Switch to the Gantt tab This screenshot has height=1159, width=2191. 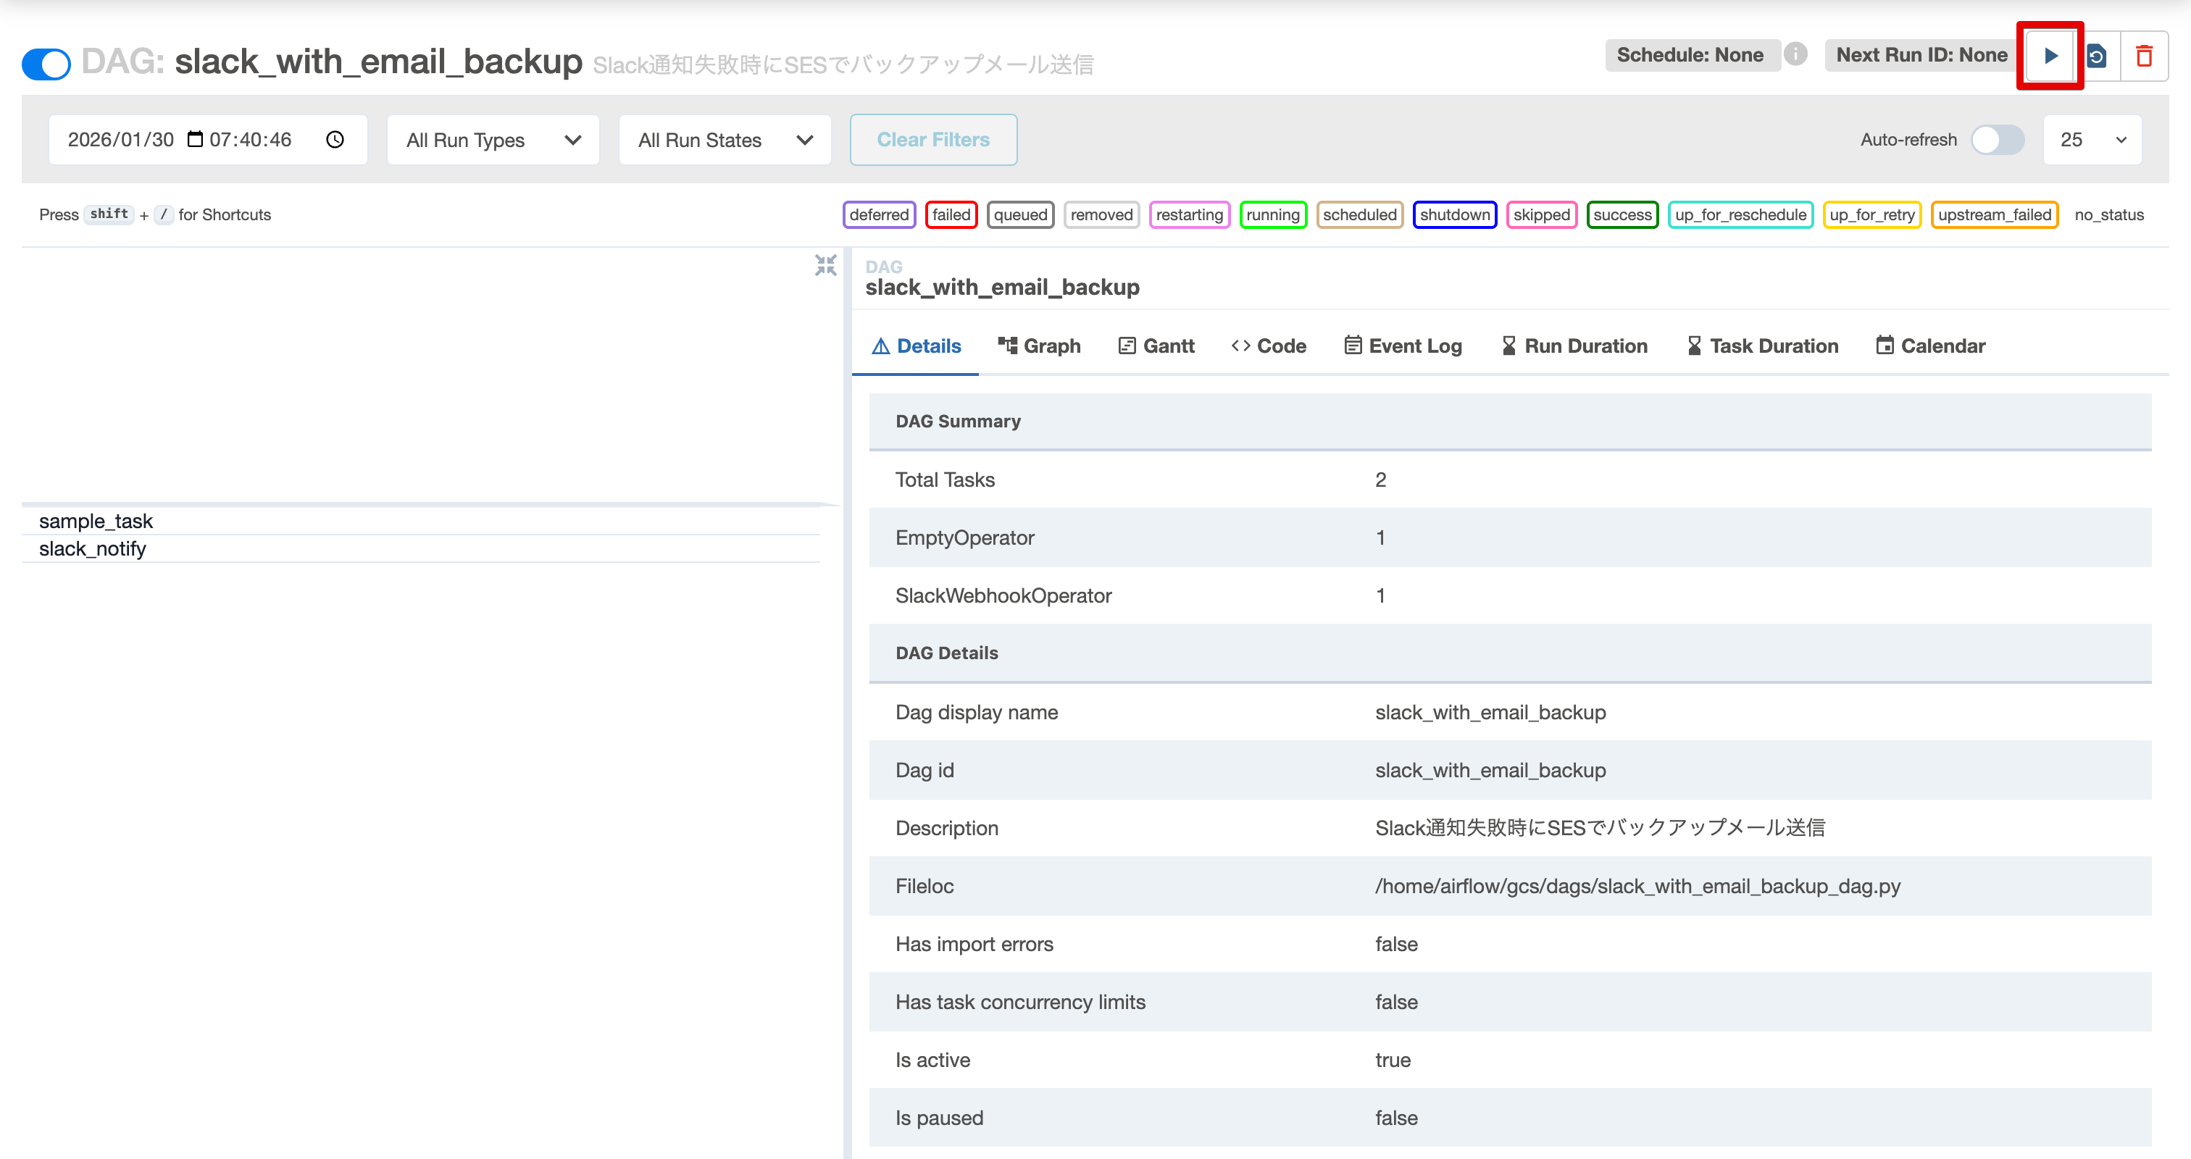click(x=1167, y=346)
